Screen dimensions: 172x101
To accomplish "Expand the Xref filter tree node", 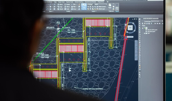I will point(144,33).
